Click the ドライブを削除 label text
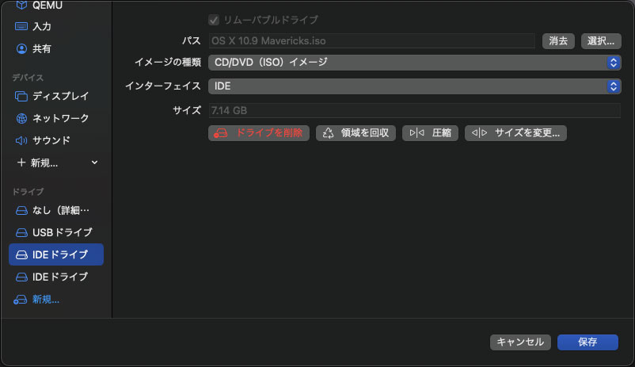Image resolution: width=635 pixels, height=367 pixels. click(x=269, y=133)
